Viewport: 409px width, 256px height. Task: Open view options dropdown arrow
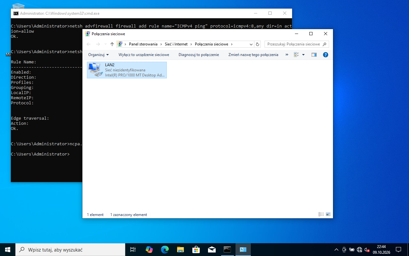point(303,55)
